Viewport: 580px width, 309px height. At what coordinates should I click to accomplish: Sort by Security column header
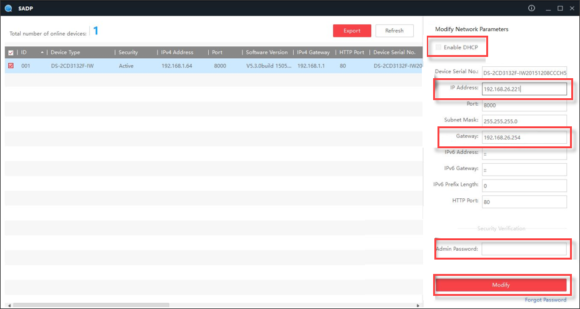(128, 53)
